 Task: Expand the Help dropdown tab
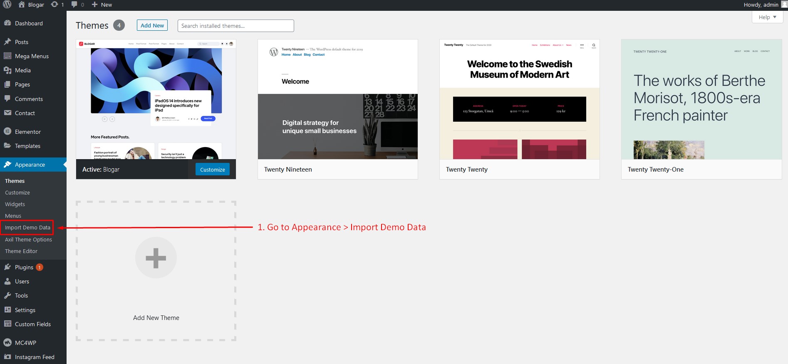pos(767,17)
